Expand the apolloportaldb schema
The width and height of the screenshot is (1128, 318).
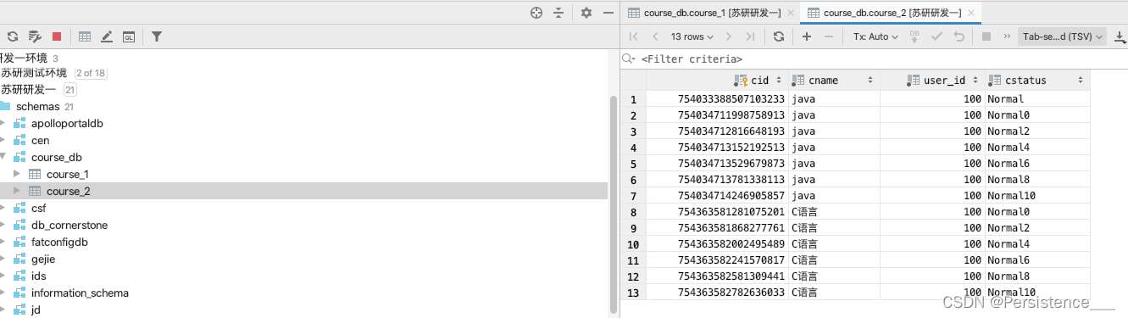point(3,124)
